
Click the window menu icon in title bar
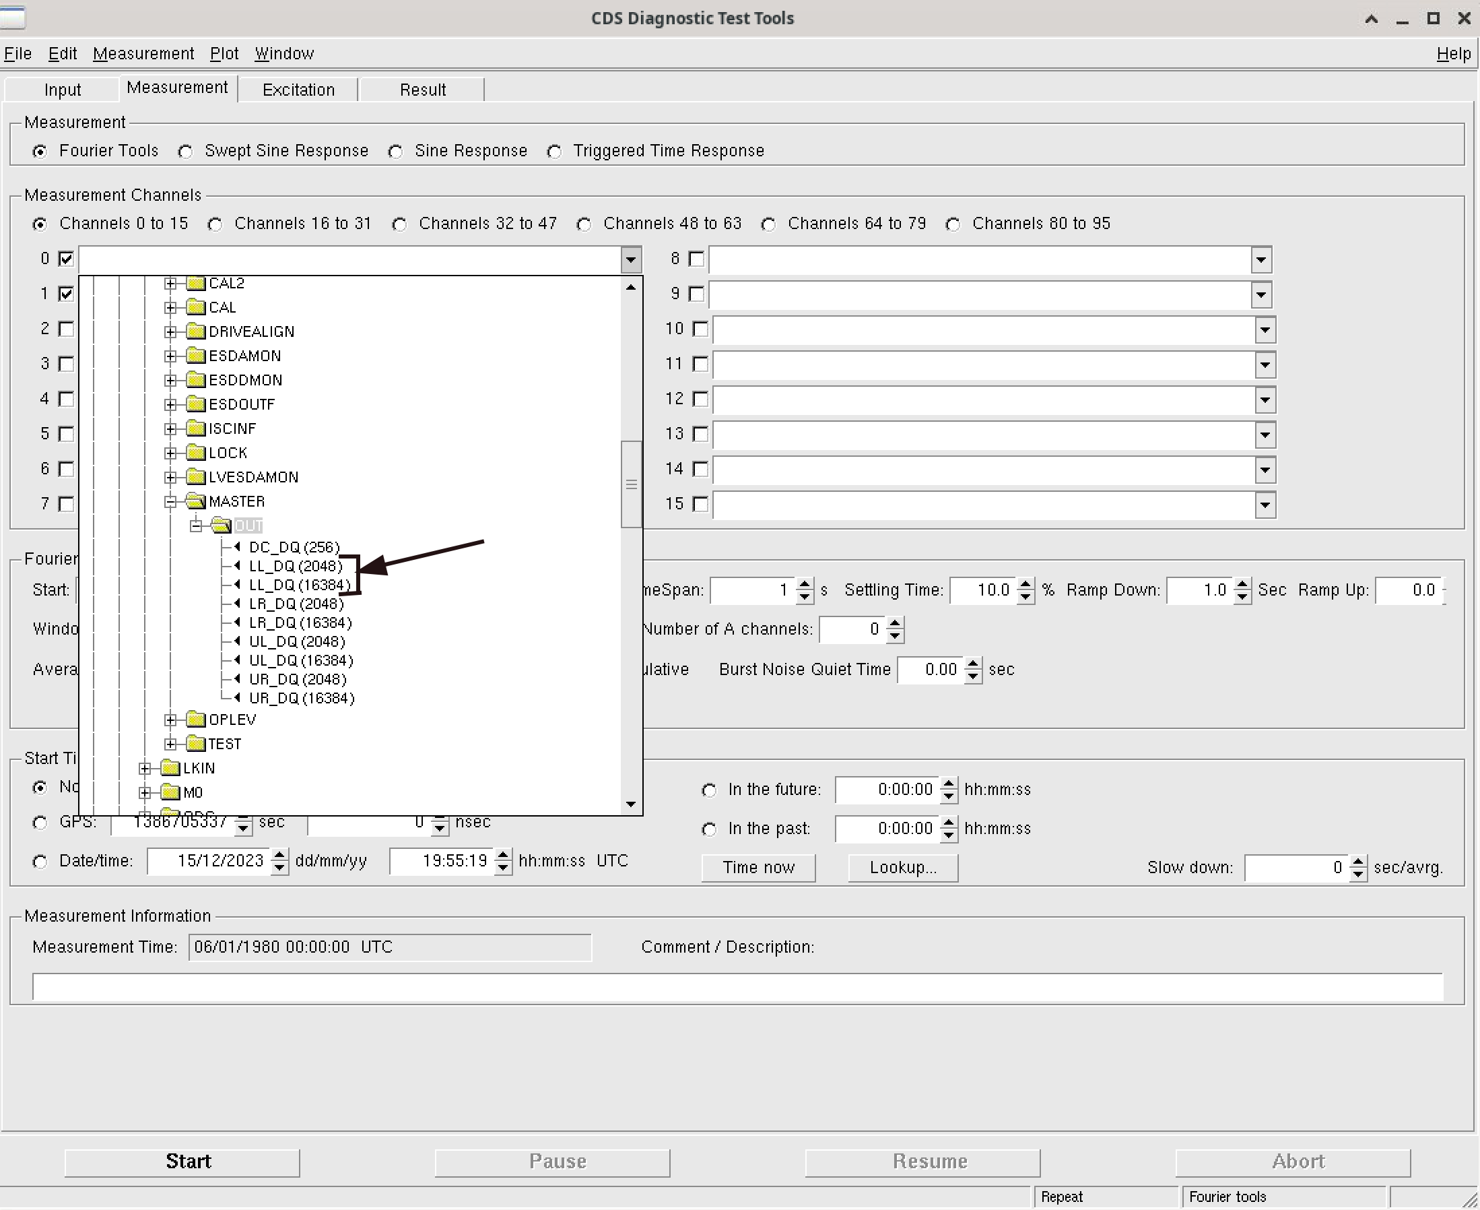(x=13, y=18)
